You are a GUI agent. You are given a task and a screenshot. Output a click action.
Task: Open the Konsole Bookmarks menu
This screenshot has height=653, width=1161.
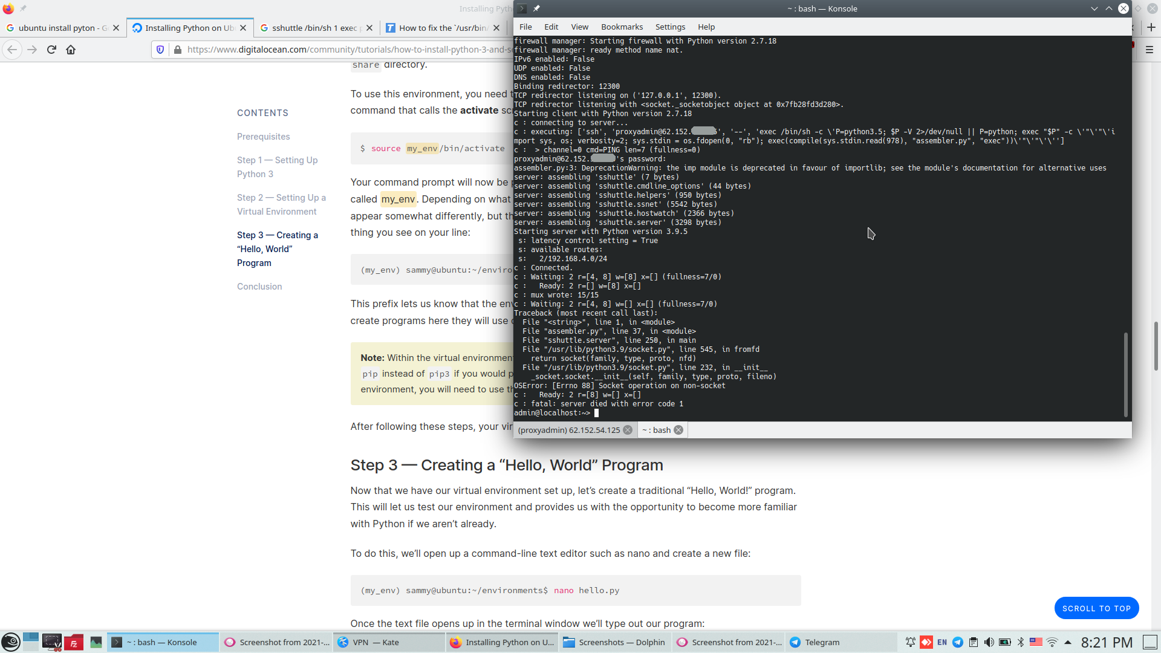click(x=622, y=27)
